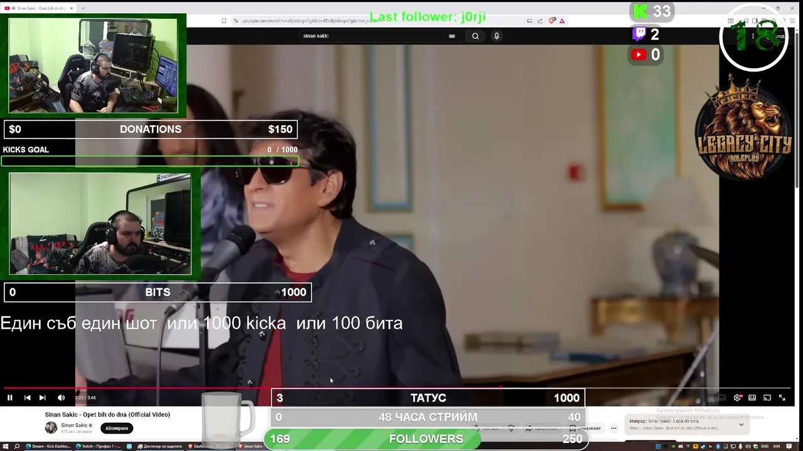Expand the up-next playlist chevron
This screenshot has width=803, height=451.
[x=741, y=425]
